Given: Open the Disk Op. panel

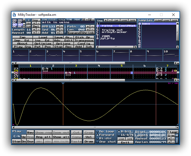Looking at the screenshot, I should [x=84, y=37].
